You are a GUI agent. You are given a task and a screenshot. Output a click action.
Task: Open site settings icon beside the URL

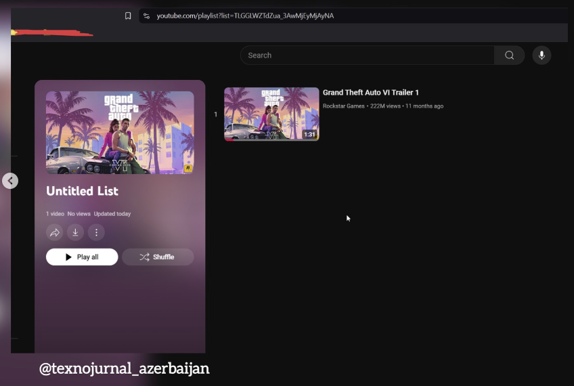(146, 16)
